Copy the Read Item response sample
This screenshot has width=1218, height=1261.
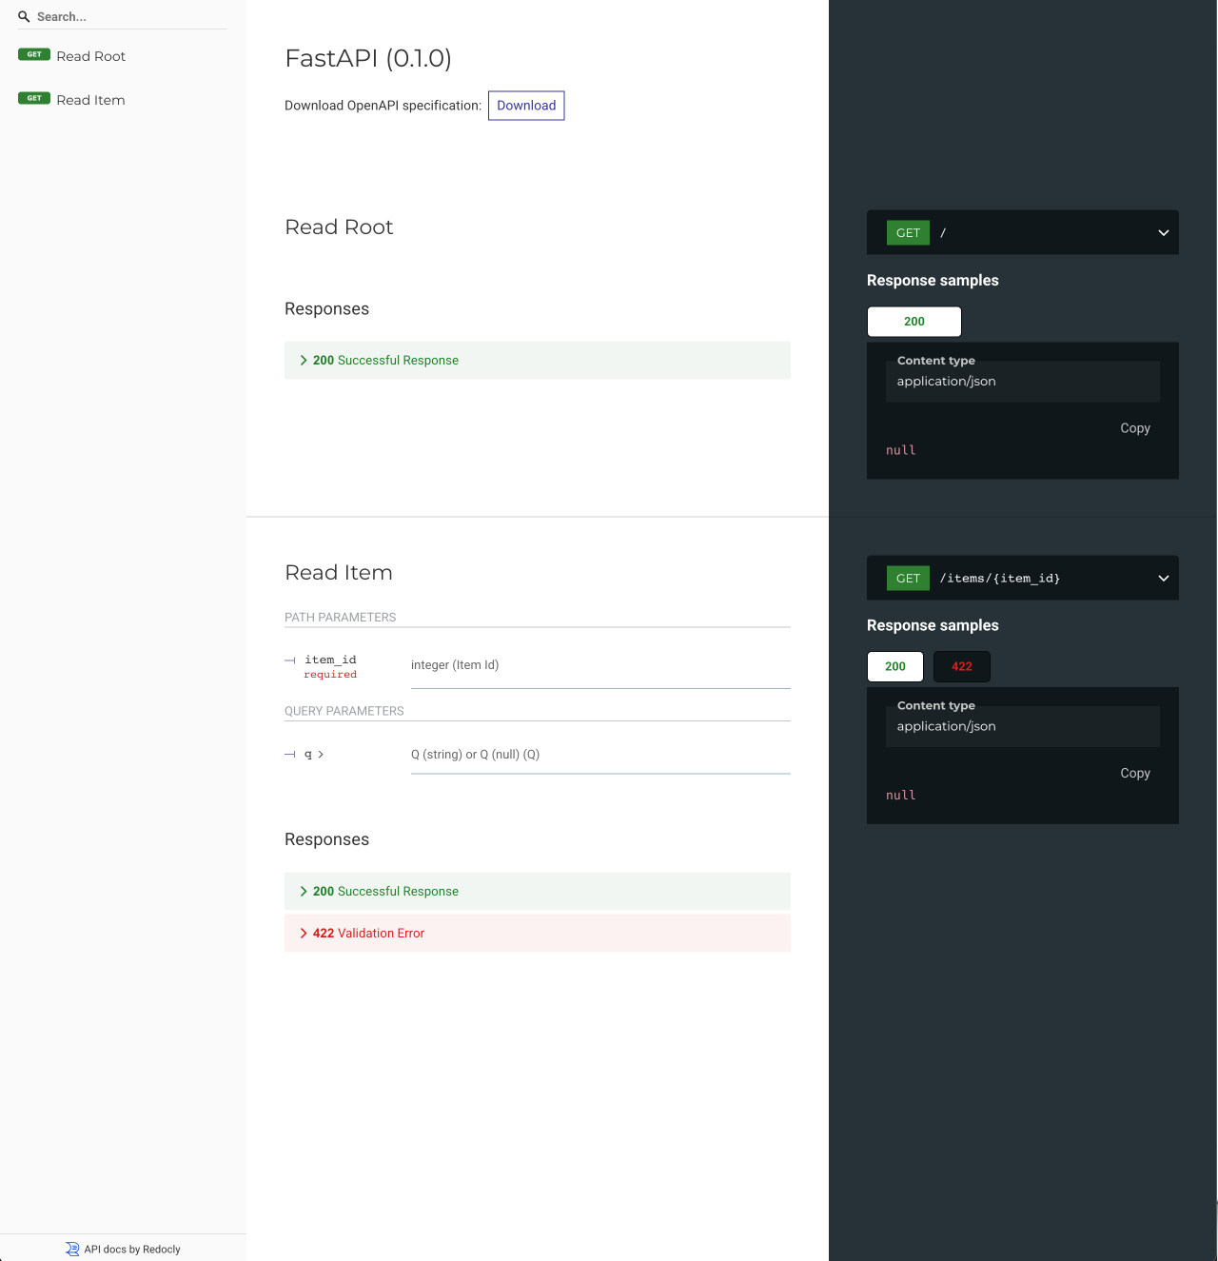pyautogui.click(x=1135, y=773)
